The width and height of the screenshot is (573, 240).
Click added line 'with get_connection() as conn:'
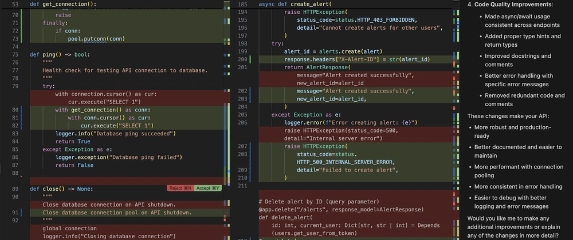pyautogui.click(x=103, y=110)
